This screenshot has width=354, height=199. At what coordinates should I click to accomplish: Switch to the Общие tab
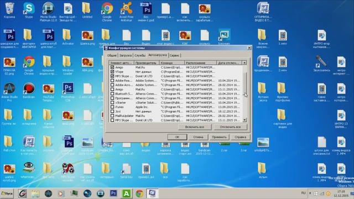click(x=112, y=55)
